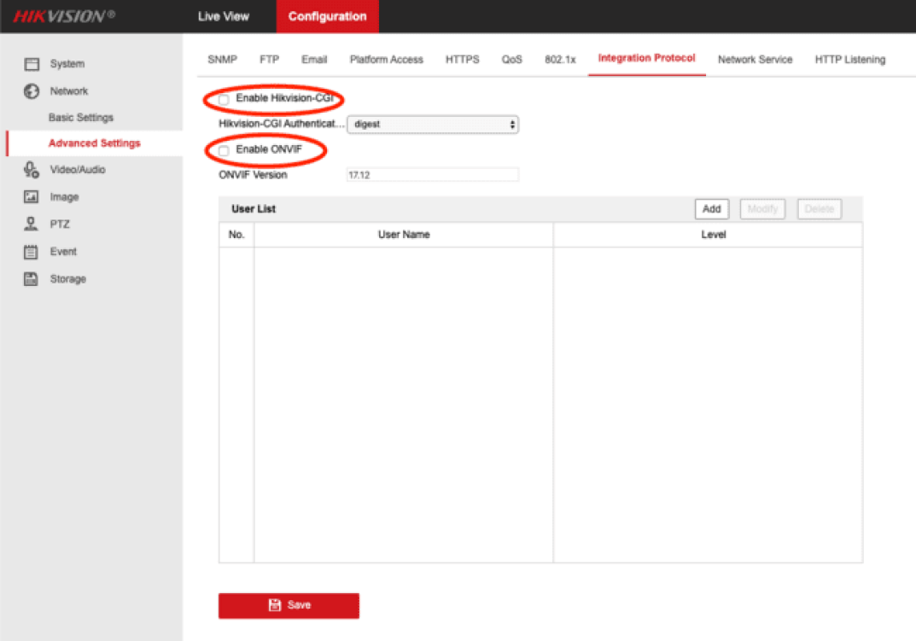Image resolution: width=916 pixels, height=641 pixels.
Task: Open the Basic Settings submenu item
Action: click(81, 118)
